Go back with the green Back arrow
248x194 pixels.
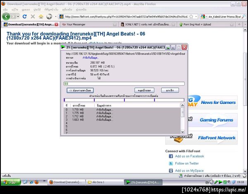coord(6,17)
